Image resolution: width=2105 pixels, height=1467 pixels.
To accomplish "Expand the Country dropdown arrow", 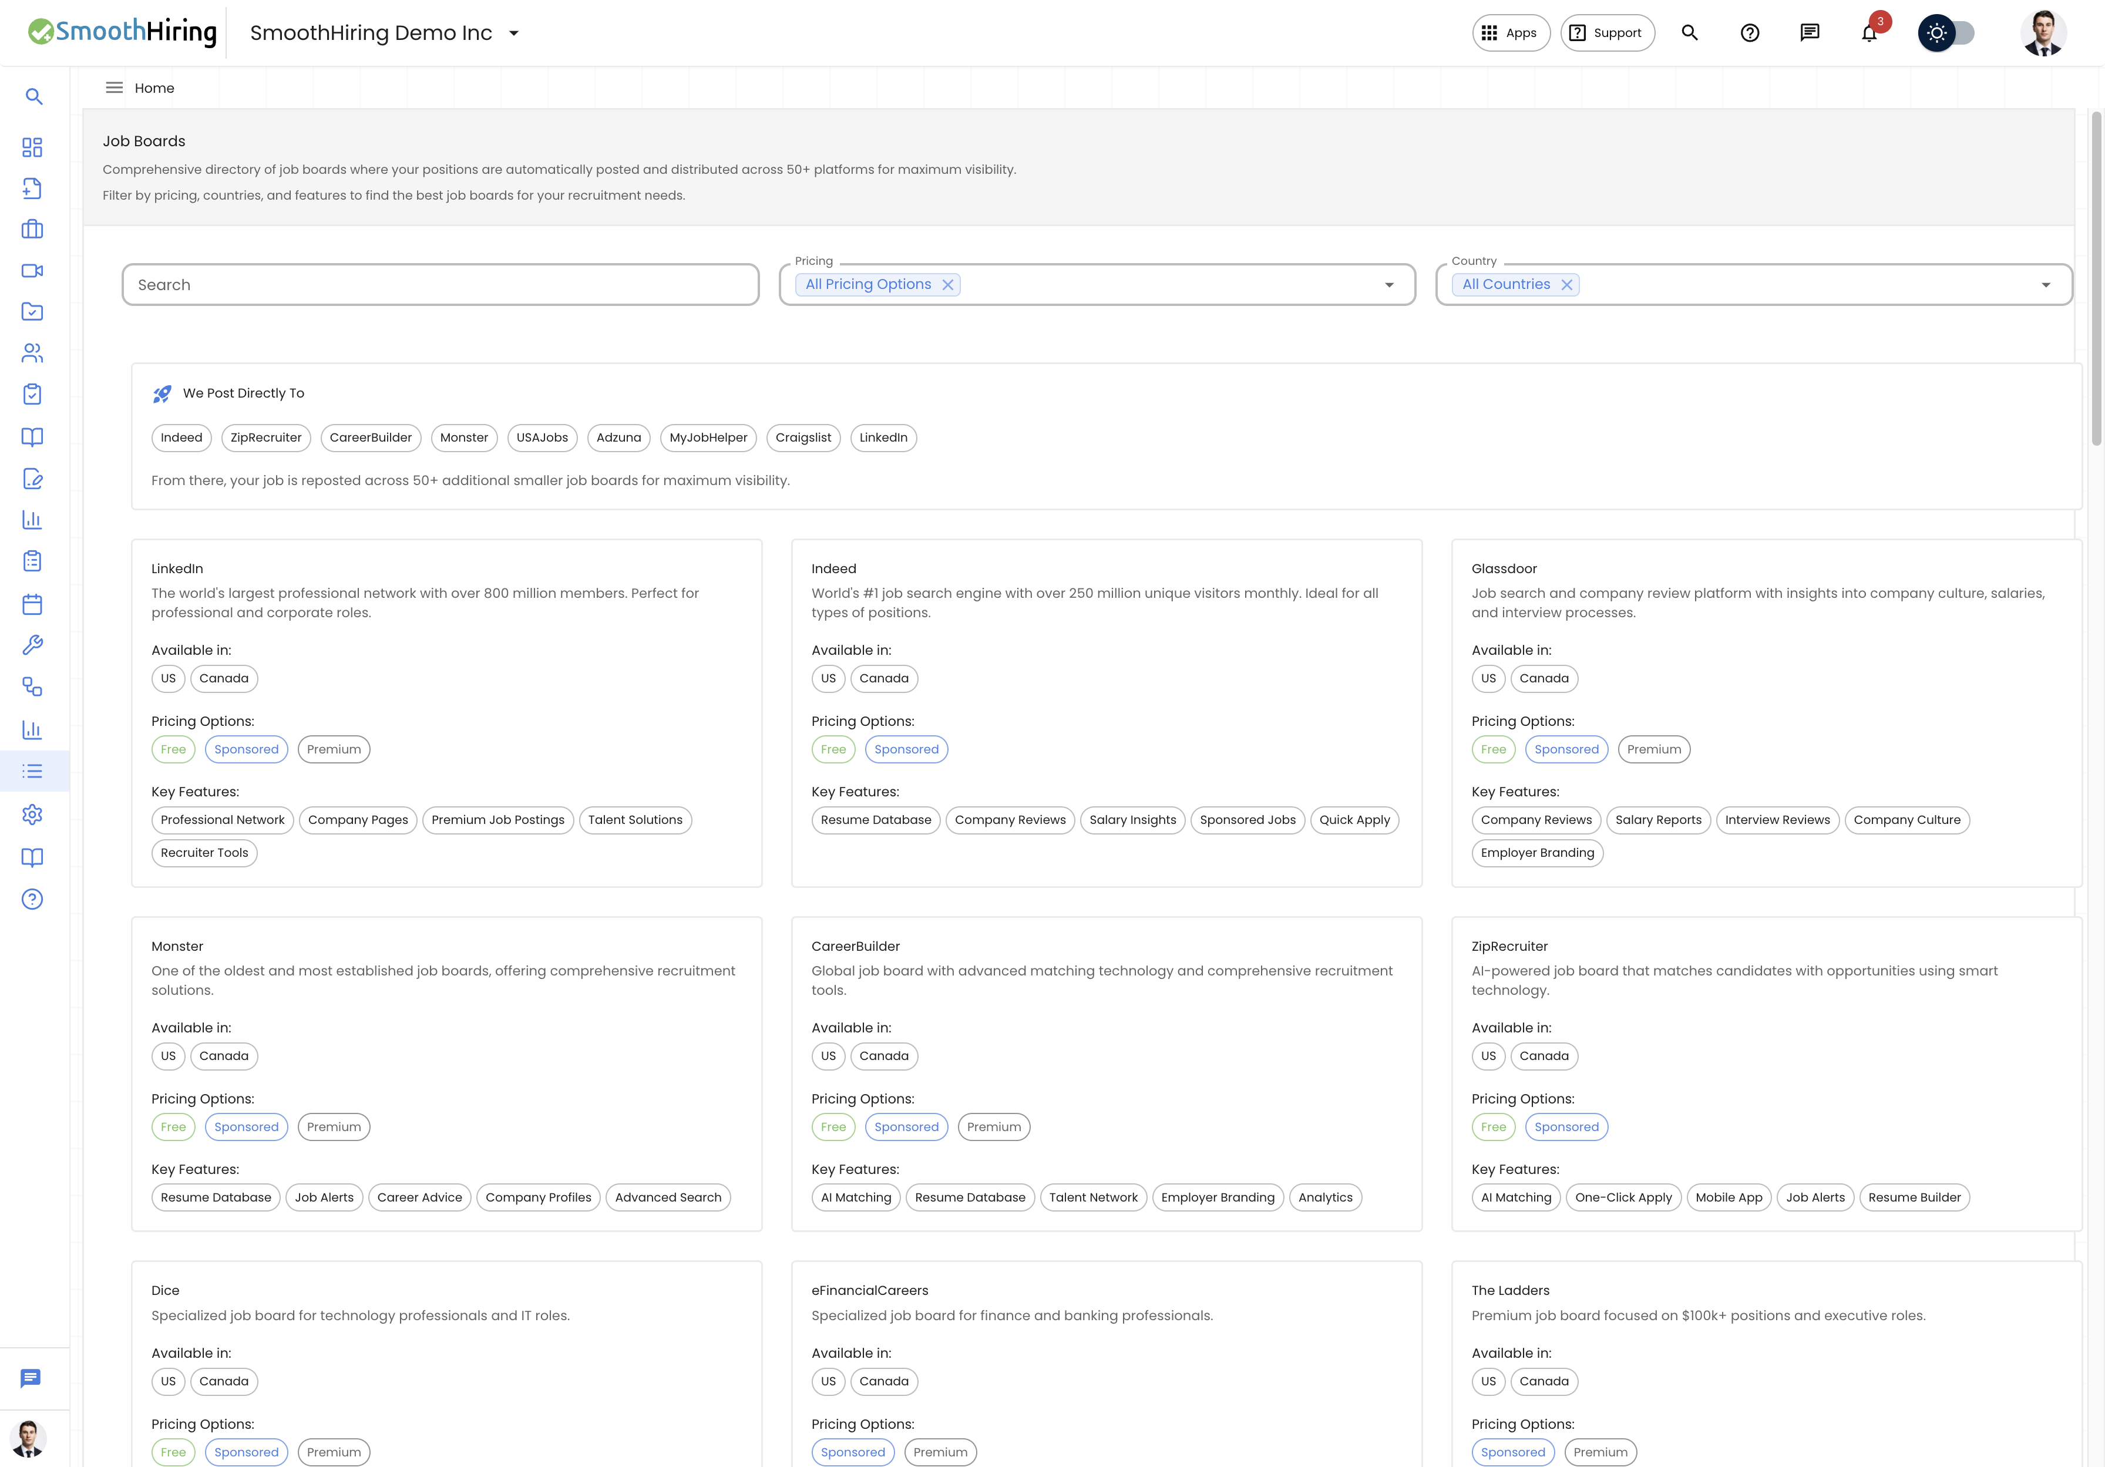I will (2046, 285).
